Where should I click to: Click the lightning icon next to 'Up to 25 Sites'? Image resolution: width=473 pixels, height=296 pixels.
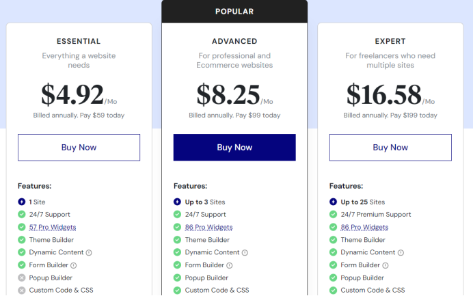point(334,202)
